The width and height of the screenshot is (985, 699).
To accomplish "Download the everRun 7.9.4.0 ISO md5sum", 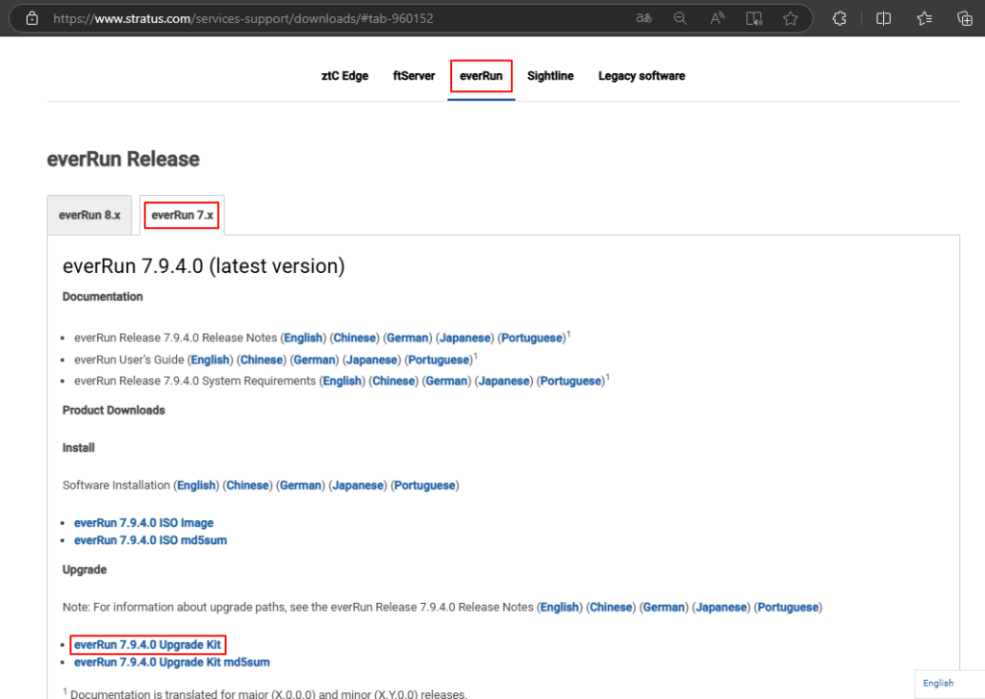I will (151, 540).
